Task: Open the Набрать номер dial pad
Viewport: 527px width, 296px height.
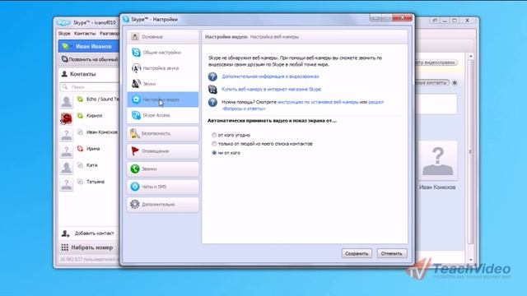Action: pos(87,247)
